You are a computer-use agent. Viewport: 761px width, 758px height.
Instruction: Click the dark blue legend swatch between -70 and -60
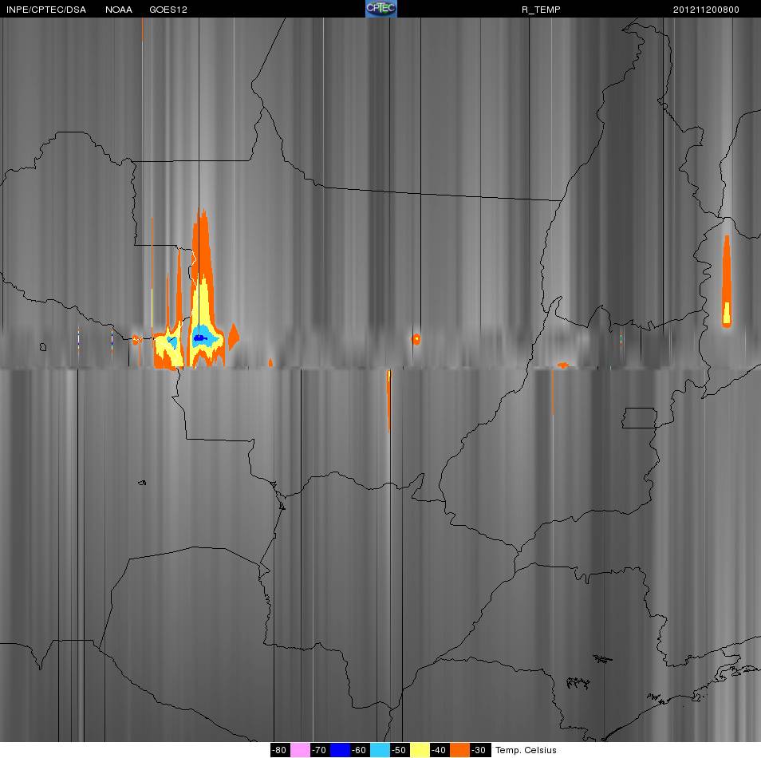[340, 750]
